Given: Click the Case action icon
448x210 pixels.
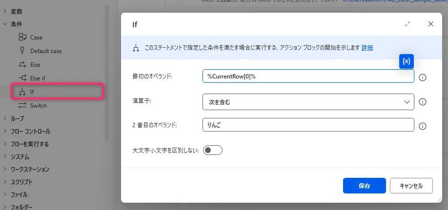Looking at the screenshot, I should (22, 37).
